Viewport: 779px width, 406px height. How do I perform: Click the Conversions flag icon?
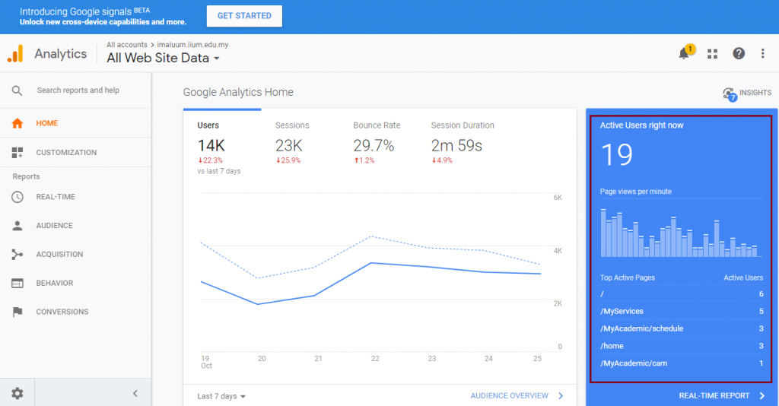[x=17, y=312]
